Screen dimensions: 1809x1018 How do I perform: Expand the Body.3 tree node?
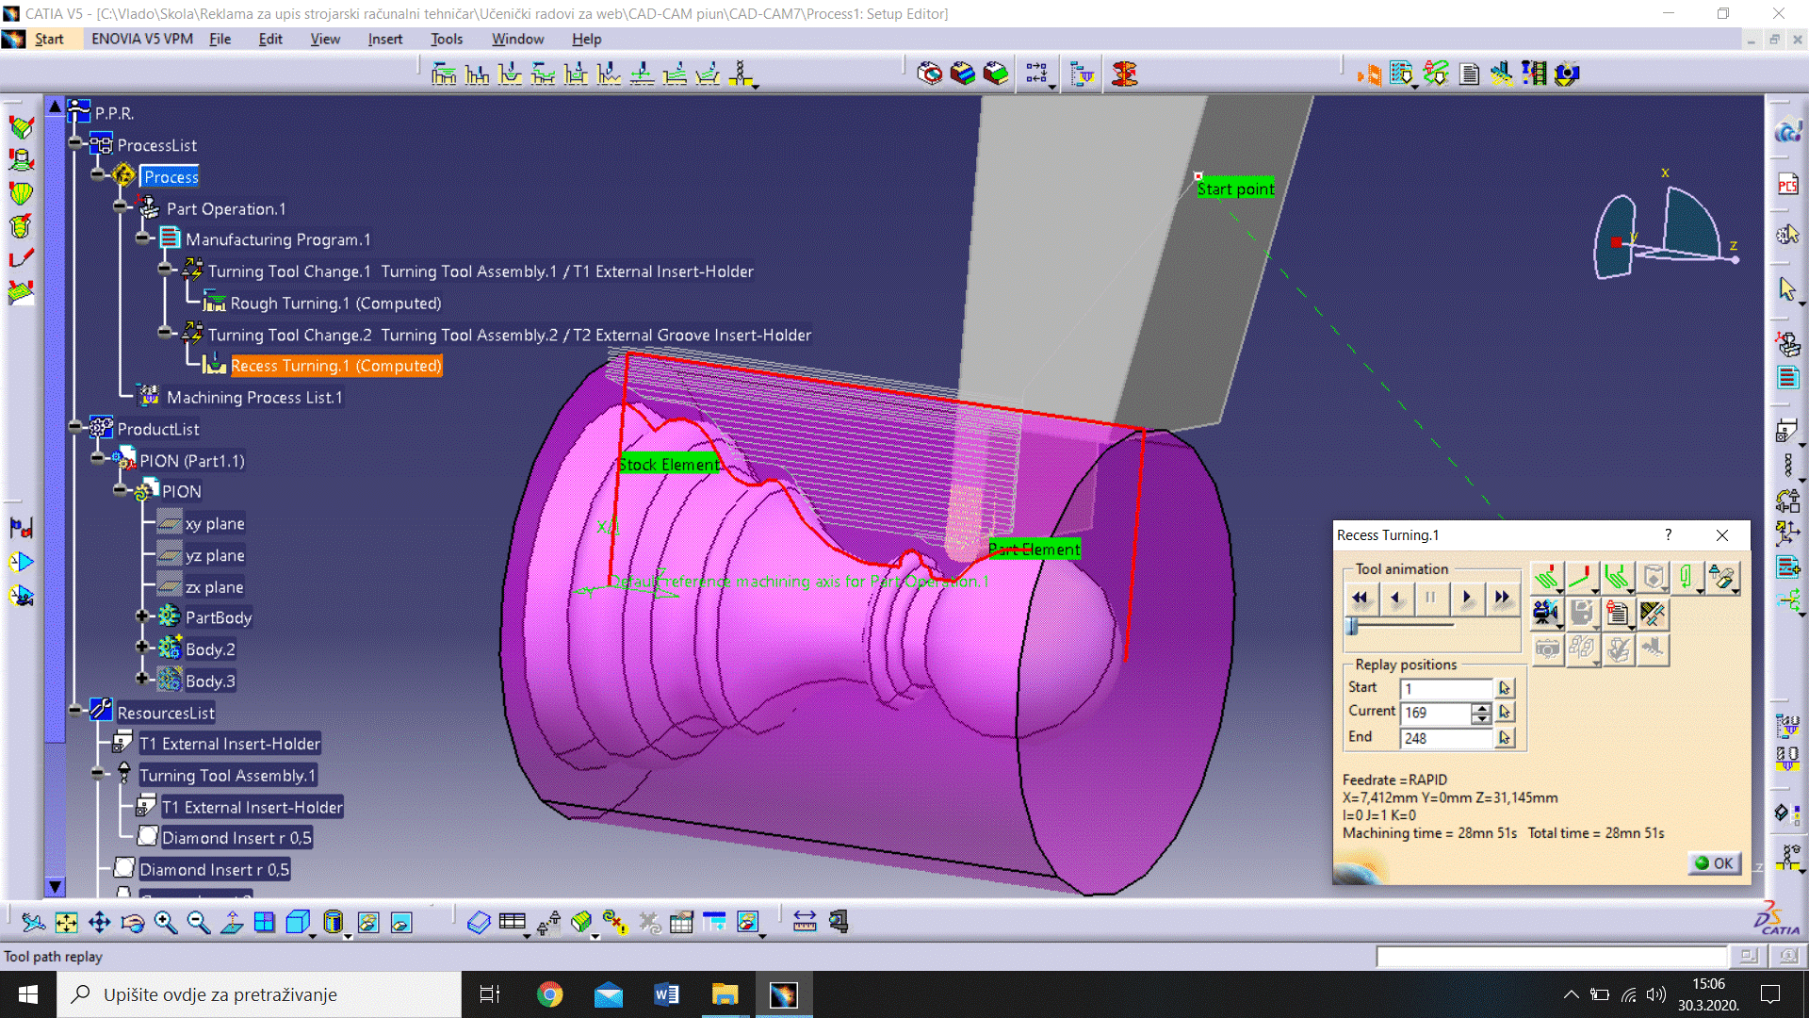[142, 679]
